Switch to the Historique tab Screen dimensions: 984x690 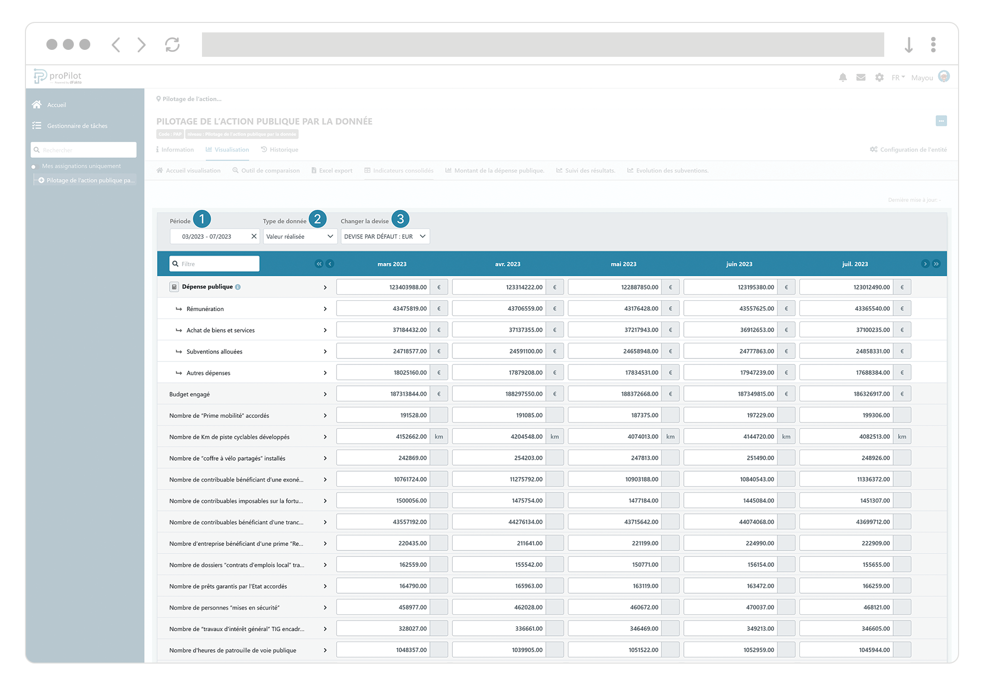(x=279, y=150)
